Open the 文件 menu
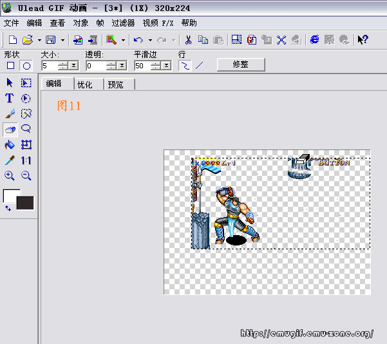 pos(11,23)
